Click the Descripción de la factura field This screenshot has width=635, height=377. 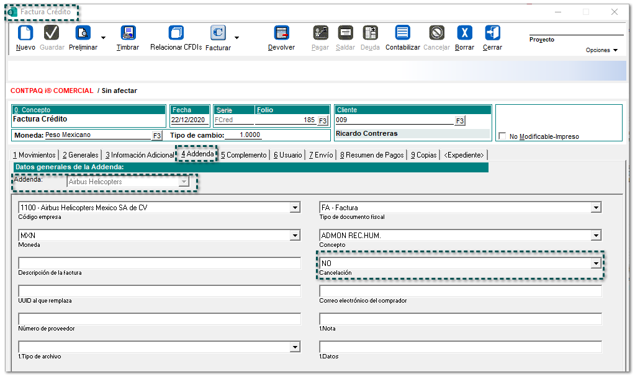pos(160,264)
